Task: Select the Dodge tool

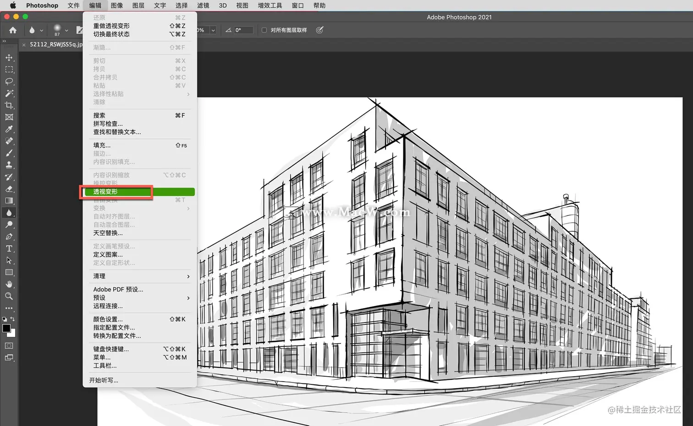Action: (x=9, y=225)
